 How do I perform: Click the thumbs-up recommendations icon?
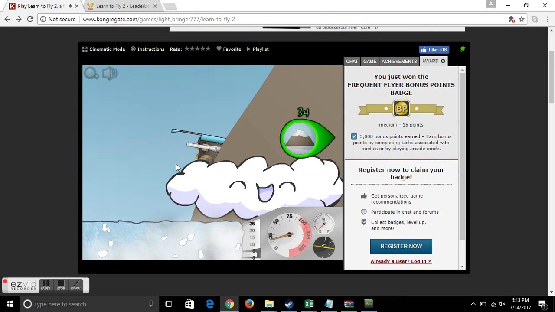tap(364, 196)
